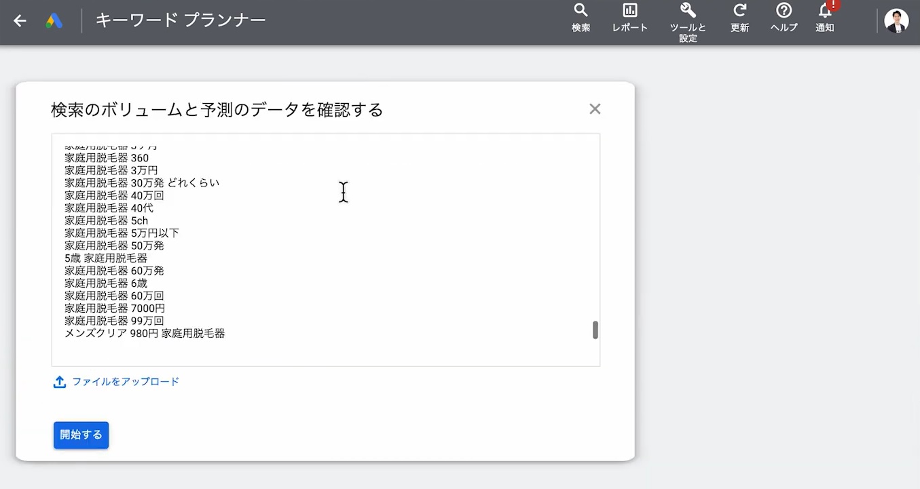Click the ファイルをアップロード link

click(x=126, y=382)
